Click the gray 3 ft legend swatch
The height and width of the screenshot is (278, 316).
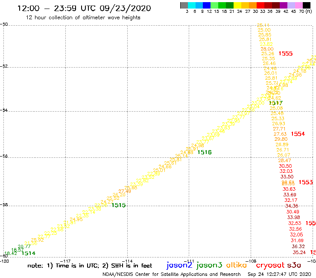pos(184,5)
